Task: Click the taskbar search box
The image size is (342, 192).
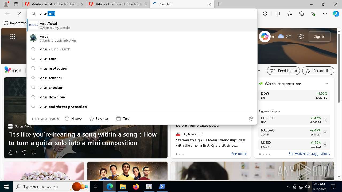Action: pos(51,187)
